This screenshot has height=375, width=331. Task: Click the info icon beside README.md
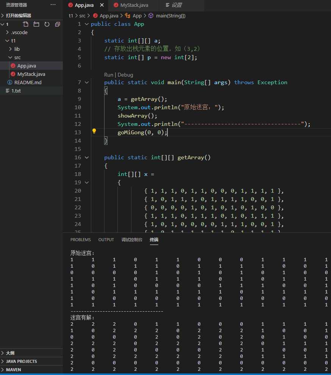pos(10,83)
